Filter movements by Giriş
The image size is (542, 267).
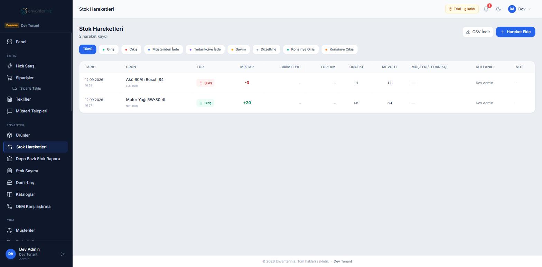coord(109,49)
